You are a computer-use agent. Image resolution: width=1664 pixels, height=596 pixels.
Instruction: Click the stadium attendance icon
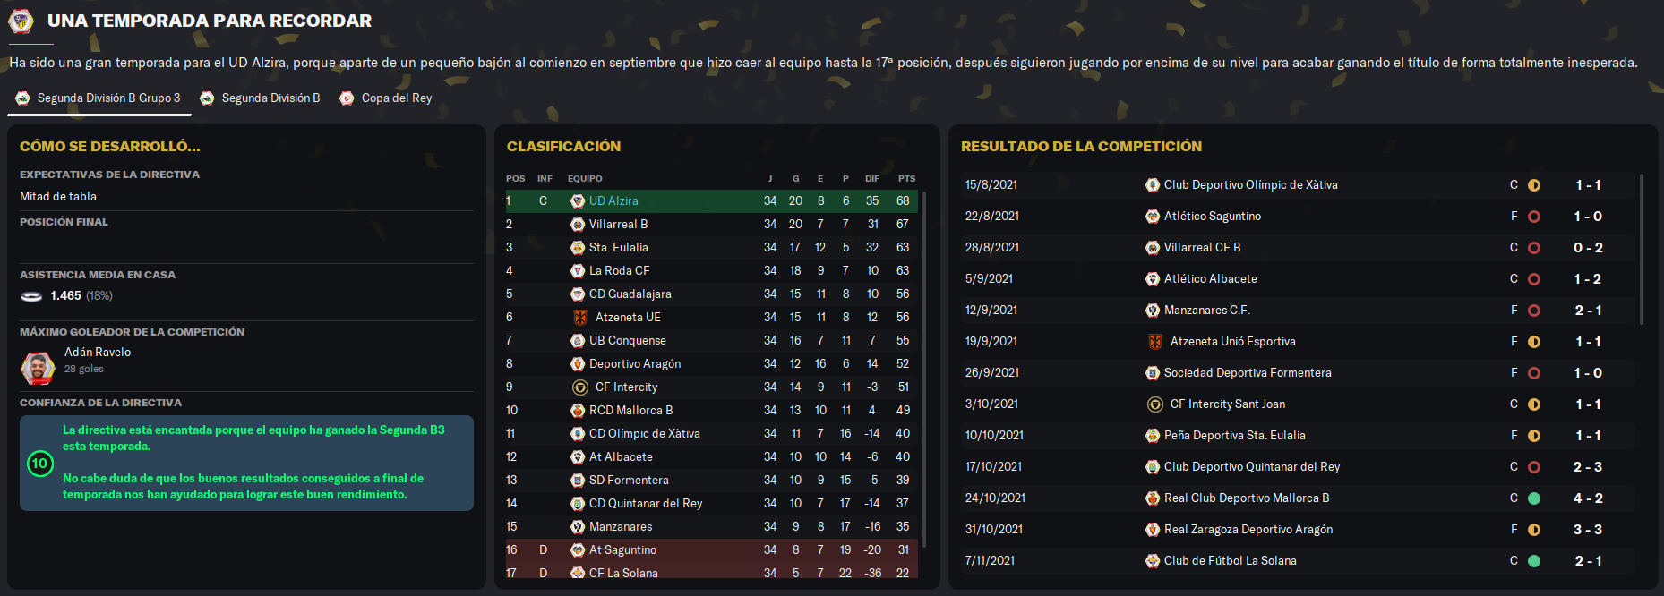pos(31,296)
